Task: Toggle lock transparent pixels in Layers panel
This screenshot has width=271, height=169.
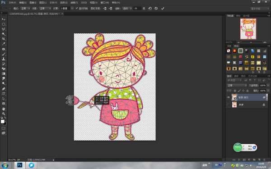Action: point(235,91)
